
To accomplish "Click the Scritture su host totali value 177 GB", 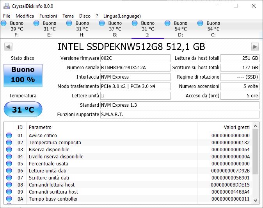I will (x=240, y=68).
